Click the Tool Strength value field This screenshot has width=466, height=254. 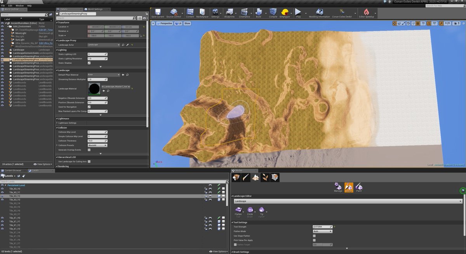click(x=322, y=226)
